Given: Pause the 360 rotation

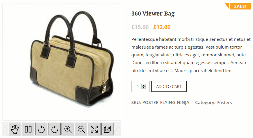Looking at the screenshot, I should coord(28,129).
